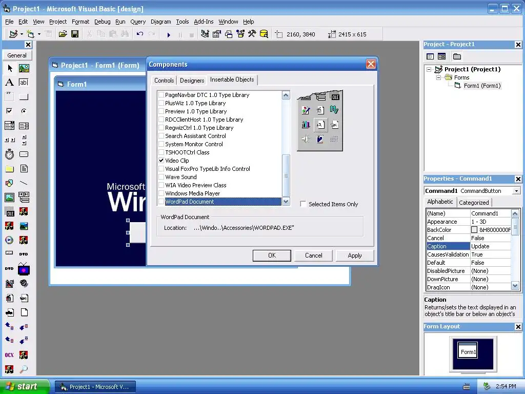
Task: Click the General toolbox tab button
Action: click(17, 55)
